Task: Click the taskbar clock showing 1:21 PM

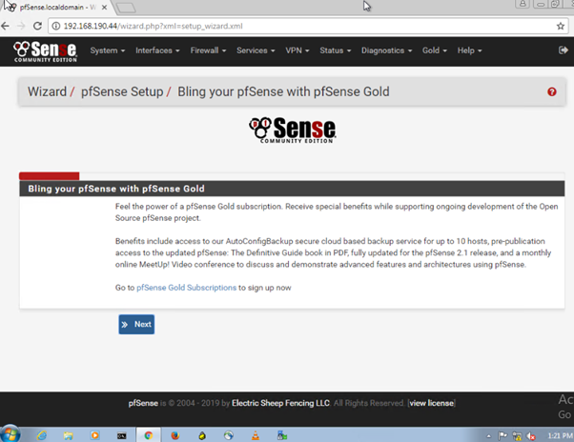Action: coord(560,435)
